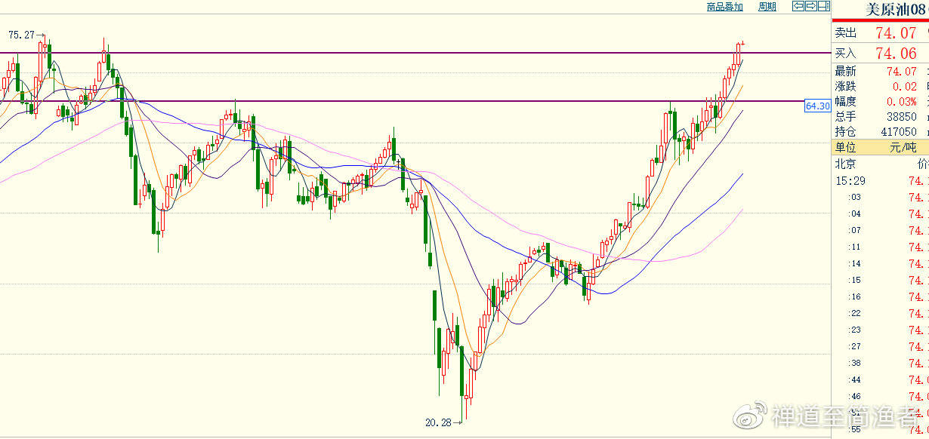Click the left arrow chart navigation icon
This screenshot has height=439, width=929.
(x=798, y=7)
